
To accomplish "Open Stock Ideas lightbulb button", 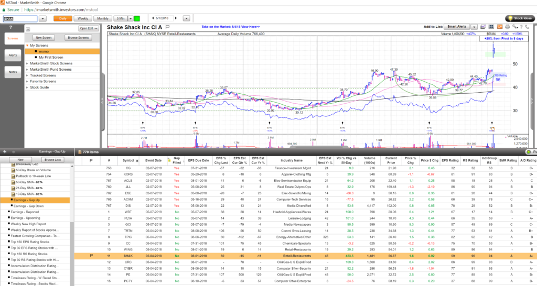I will pyautogui.click(x=520, y=18).
